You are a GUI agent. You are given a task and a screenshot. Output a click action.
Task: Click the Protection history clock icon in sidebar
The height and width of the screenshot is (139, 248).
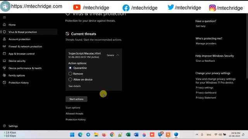pos(4,82)
